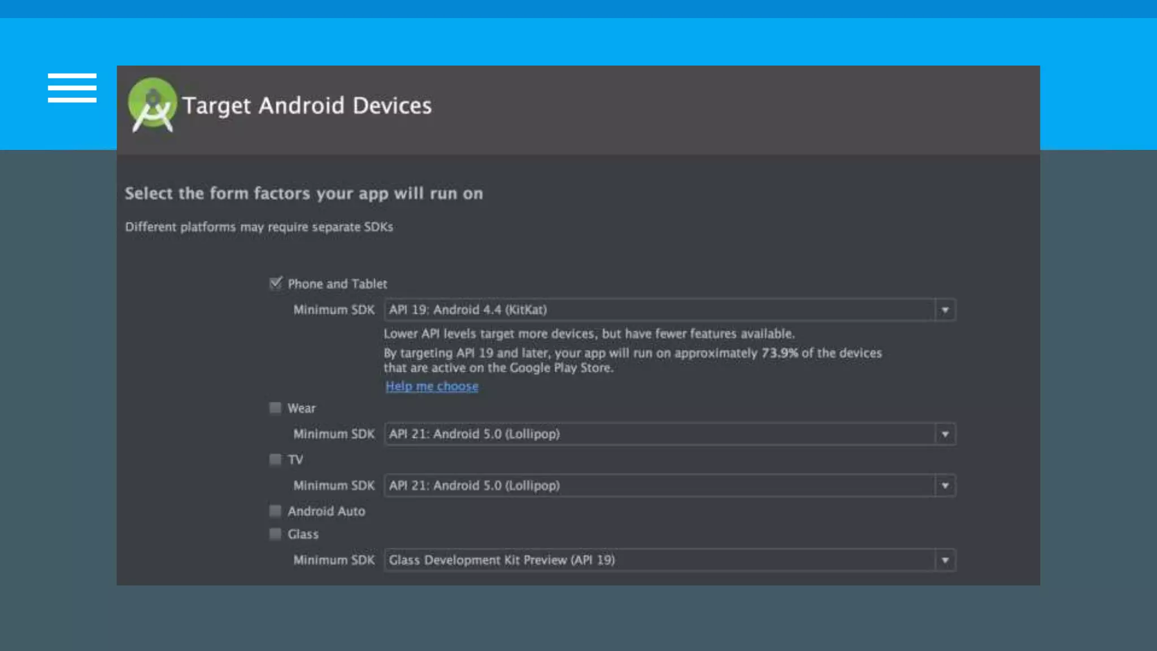Screen dimensions: 1157x651
Task: Enable the Wear checkbox
Action: (275, 407)
